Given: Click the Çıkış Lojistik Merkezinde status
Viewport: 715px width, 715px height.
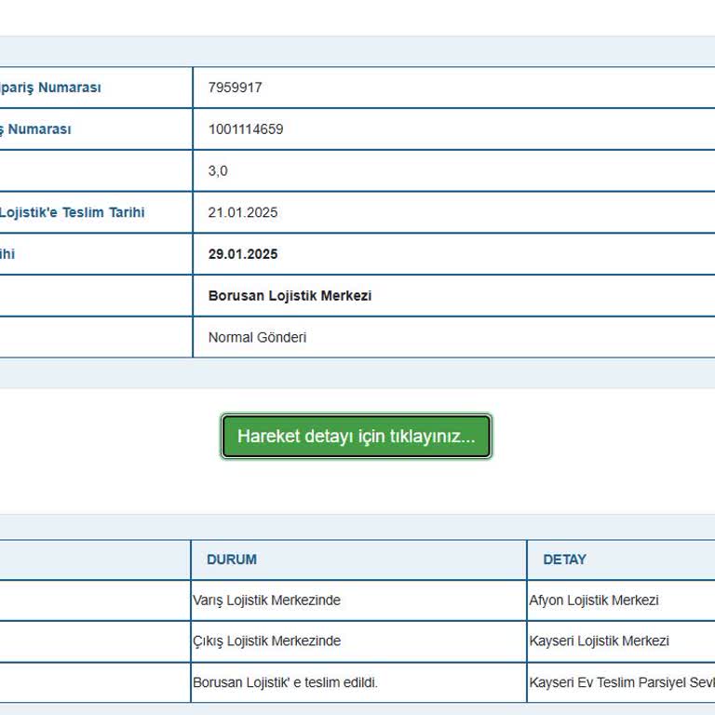Looking at the screenshot, I should coord(266,641).
